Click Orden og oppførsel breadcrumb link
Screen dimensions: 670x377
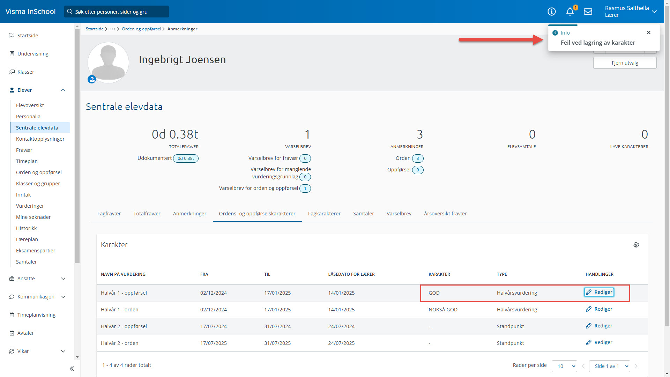tap(141, 29)
